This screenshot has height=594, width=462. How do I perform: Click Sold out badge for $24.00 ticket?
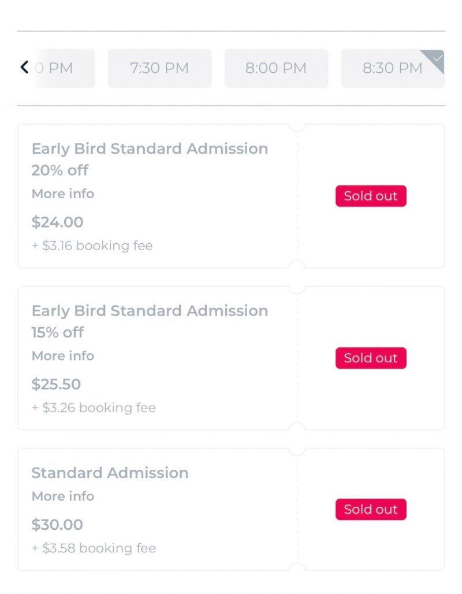click(x=371, y=196)
